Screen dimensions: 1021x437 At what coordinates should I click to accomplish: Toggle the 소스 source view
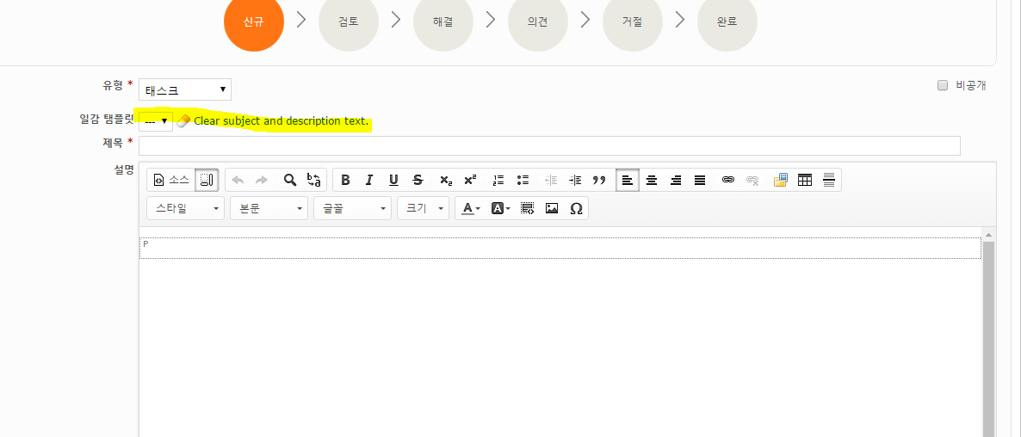[x=170, y=180]
